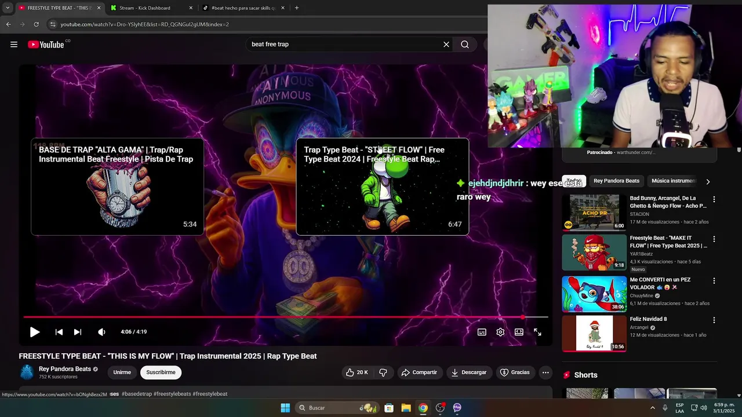
Task: Click the Descargar button
Action: point(468,372)
